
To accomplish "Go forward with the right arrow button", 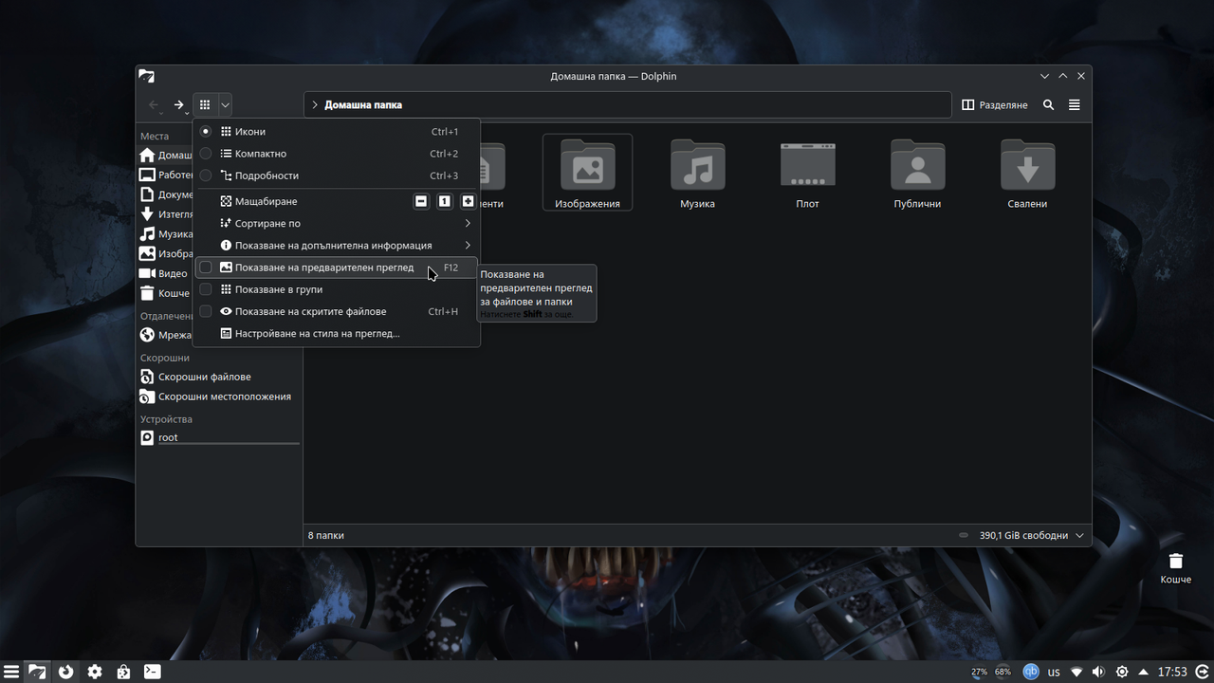I will click(x=178, y=105).
